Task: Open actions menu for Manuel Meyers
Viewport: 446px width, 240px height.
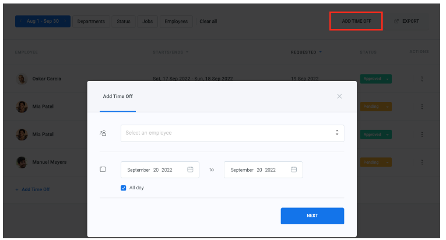Action: tap(422, 162)
